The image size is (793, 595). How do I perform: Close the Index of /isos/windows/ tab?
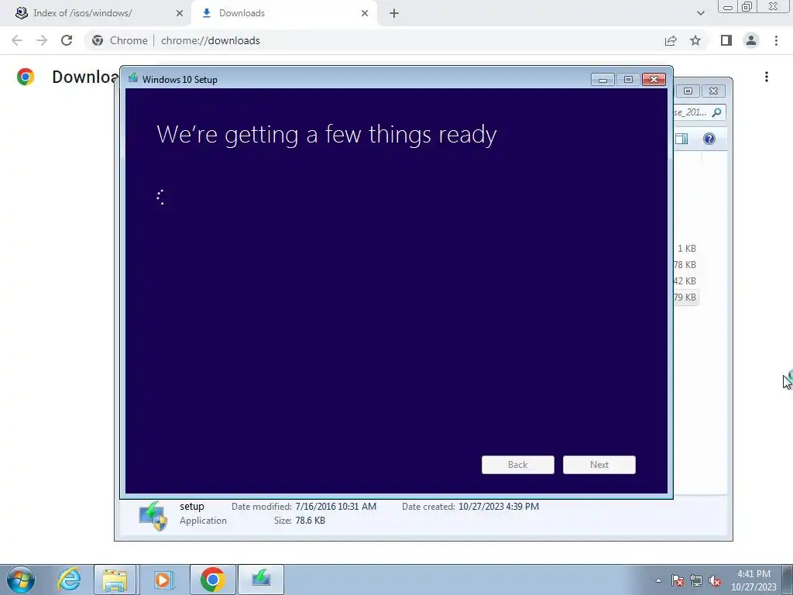point(180,13)
